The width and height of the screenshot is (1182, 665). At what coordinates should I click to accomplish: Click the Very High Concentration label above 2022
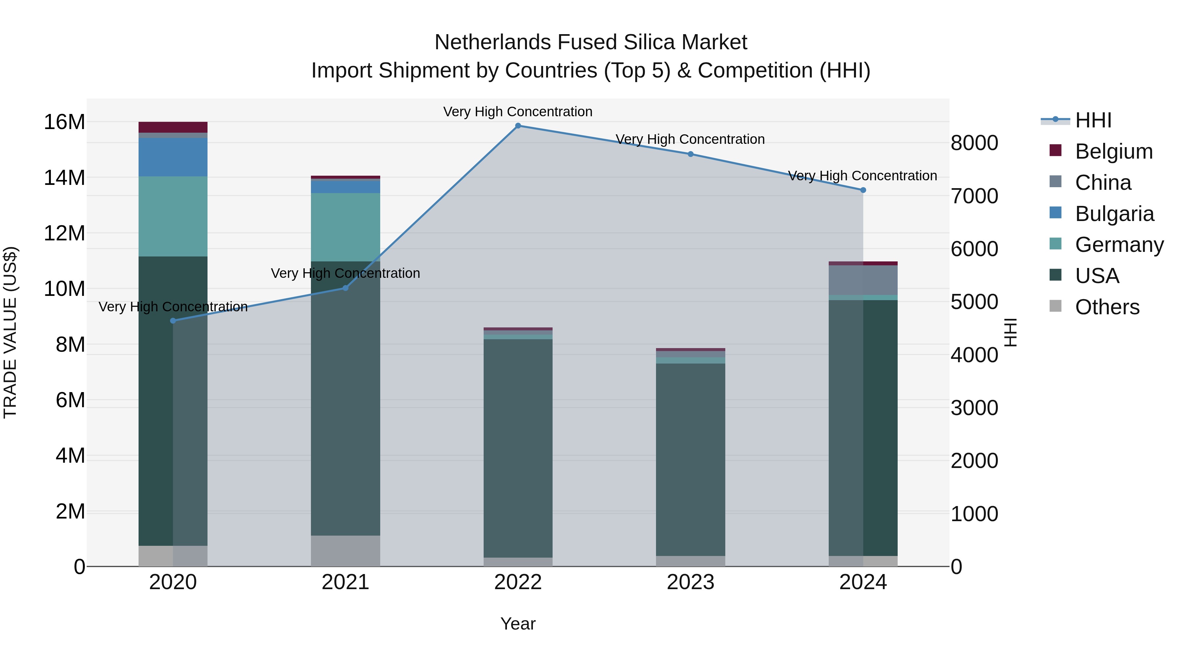[518, 112]
